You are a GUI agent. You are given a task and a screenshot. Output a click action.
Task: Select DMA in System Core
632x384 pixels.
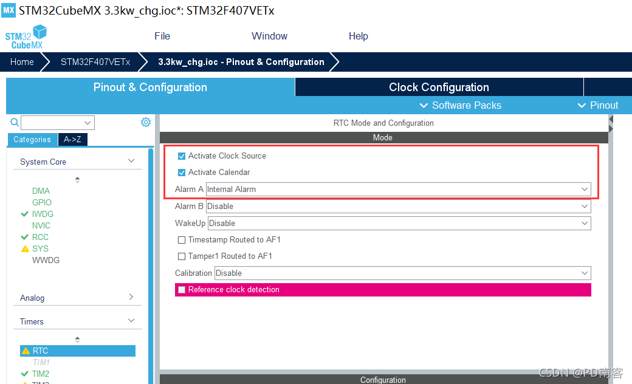[x=41, y=191]
